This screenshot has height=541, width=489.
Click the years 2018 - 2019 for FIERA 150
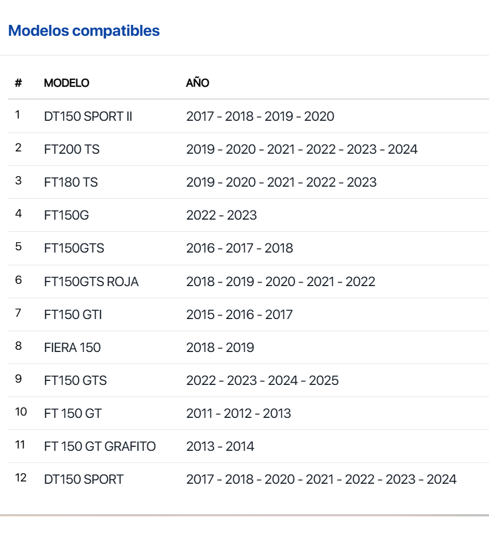(x=220, y=347)
